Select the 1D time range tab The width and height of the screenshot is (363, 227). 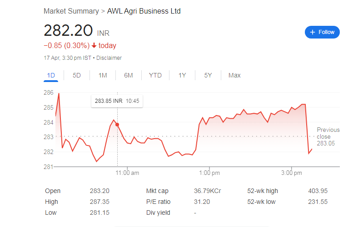51,75
